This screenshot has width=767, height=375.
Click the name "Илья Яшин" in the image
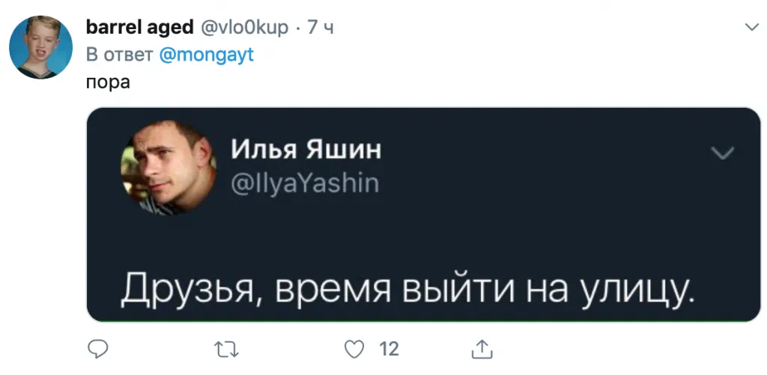(305, 150)
